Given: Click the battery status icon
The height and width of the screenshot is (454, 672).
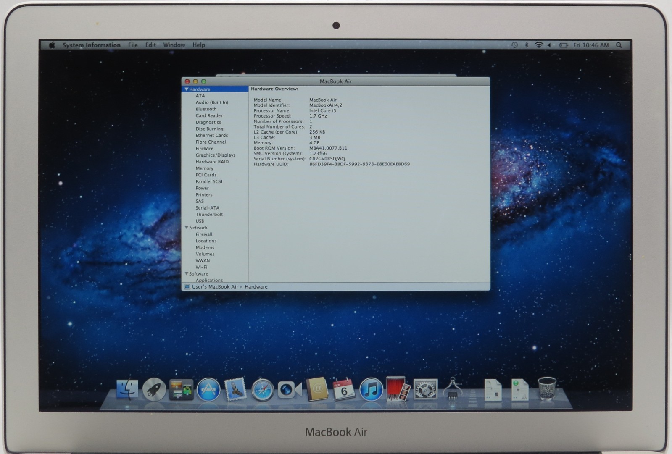Looking at the screenshot, I should coord(564,45).
